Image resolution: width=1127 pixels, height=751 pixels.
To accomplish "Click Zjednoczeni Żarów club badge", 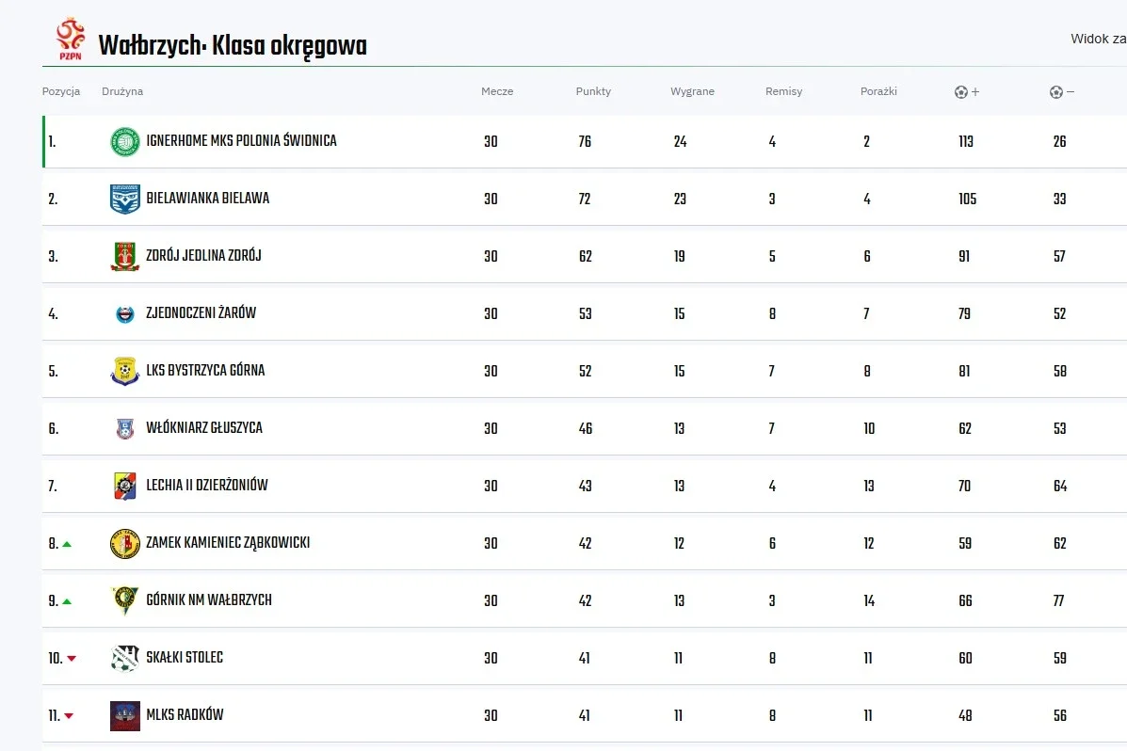I will [x=125, y=314].
